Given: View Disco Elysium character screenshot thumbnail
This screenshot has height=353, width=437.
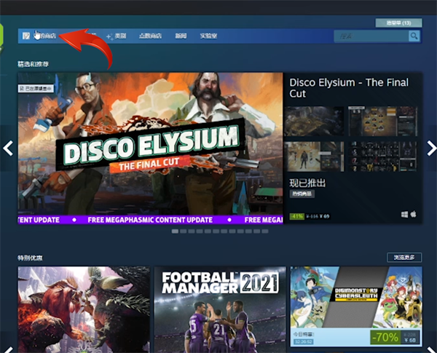Looking at the screenshot, I should (x=314, y=156).
